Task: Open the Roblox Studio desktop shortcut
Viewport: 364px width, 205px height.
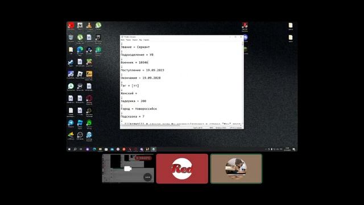Action: click(x=80, y=122)
